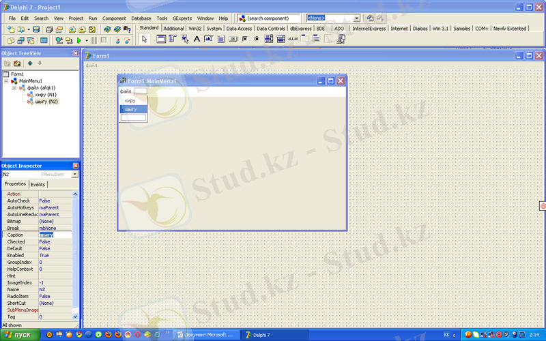This screenshot has height=341, width=546.
Task: Click the Save All toolbar icon
Action: point(49,29)
